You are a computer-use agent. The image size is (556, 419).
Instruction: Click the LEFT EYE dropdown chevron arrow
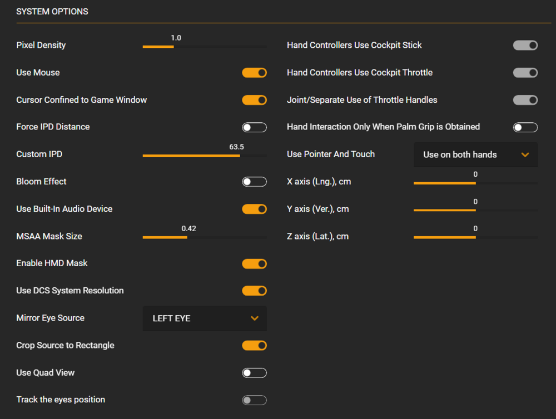coord(255,318)
